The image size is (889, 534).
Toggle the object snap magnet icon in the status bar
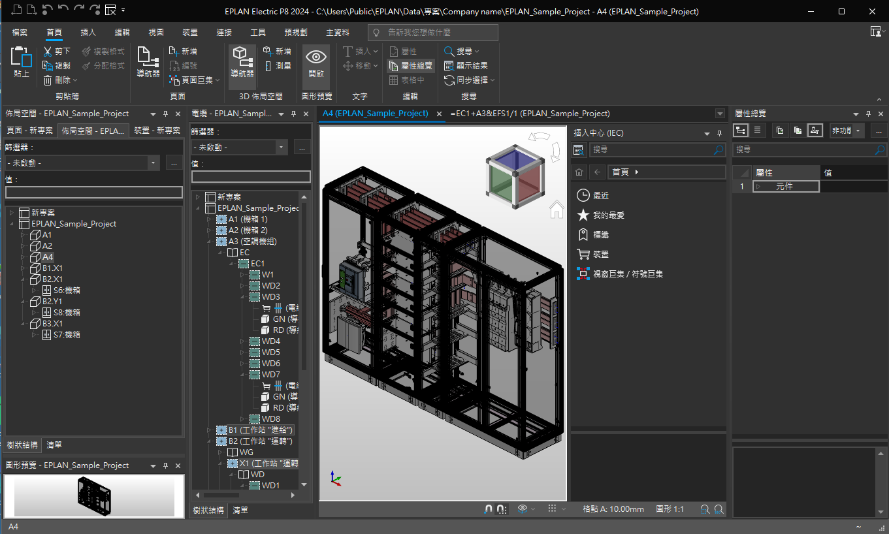pos(489,509)
